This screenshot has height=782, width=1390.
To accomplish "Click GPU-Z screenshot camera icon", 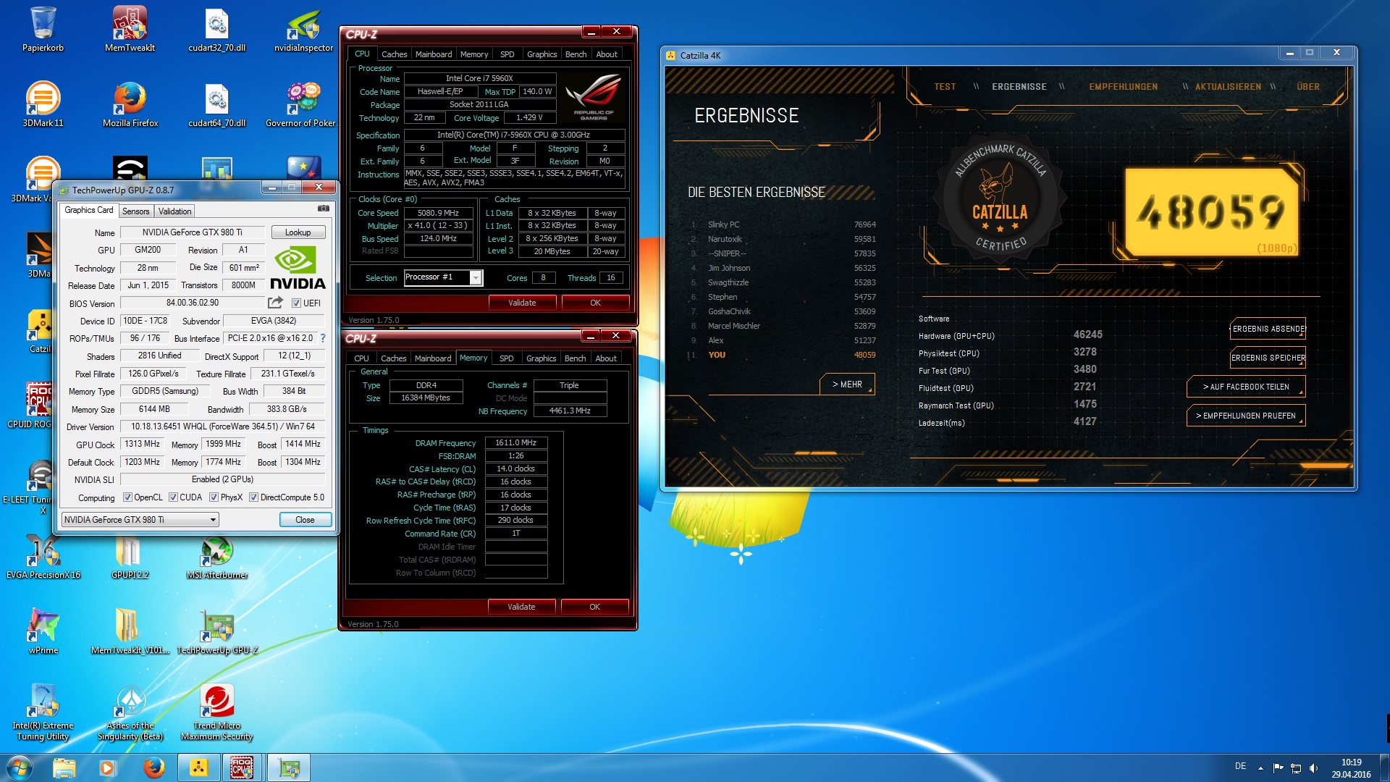I will pyautogui.click(x=324, y=209).
